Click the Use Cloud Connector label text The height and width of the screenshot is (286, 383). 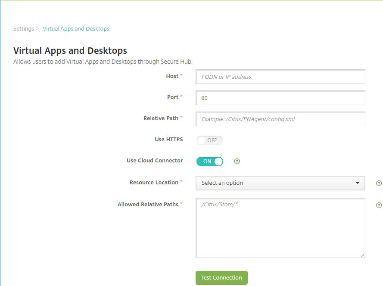point(155,161)
